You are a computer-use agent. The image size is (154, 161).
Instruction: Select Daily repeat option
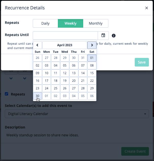[x=45, y=23]
